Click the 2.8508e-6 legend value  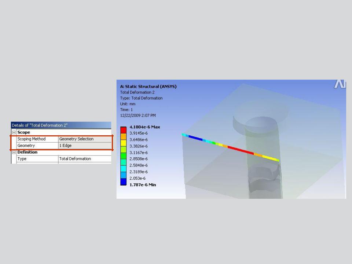tap(139, 159)
